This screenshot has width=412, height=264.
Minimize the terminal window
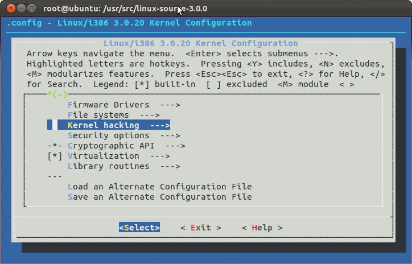click(21, 9)
